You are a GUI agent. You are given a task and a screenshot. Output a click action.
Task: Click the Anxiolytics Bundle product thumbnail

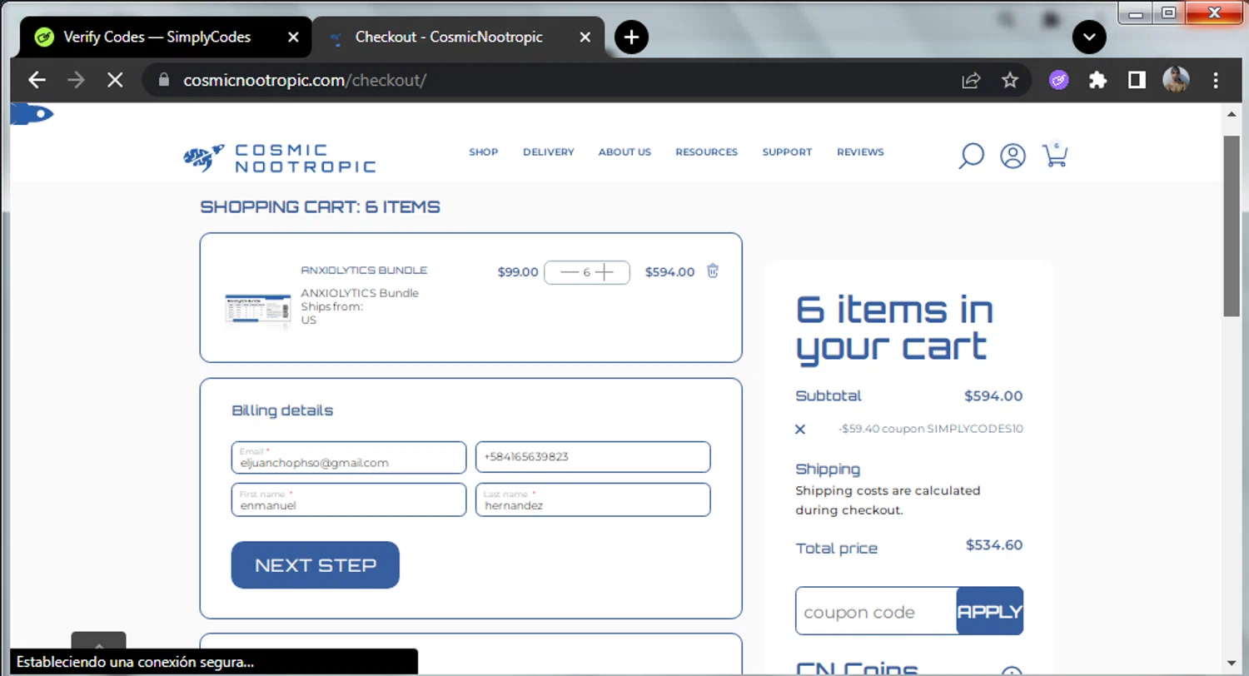click(x=257, y=309)
